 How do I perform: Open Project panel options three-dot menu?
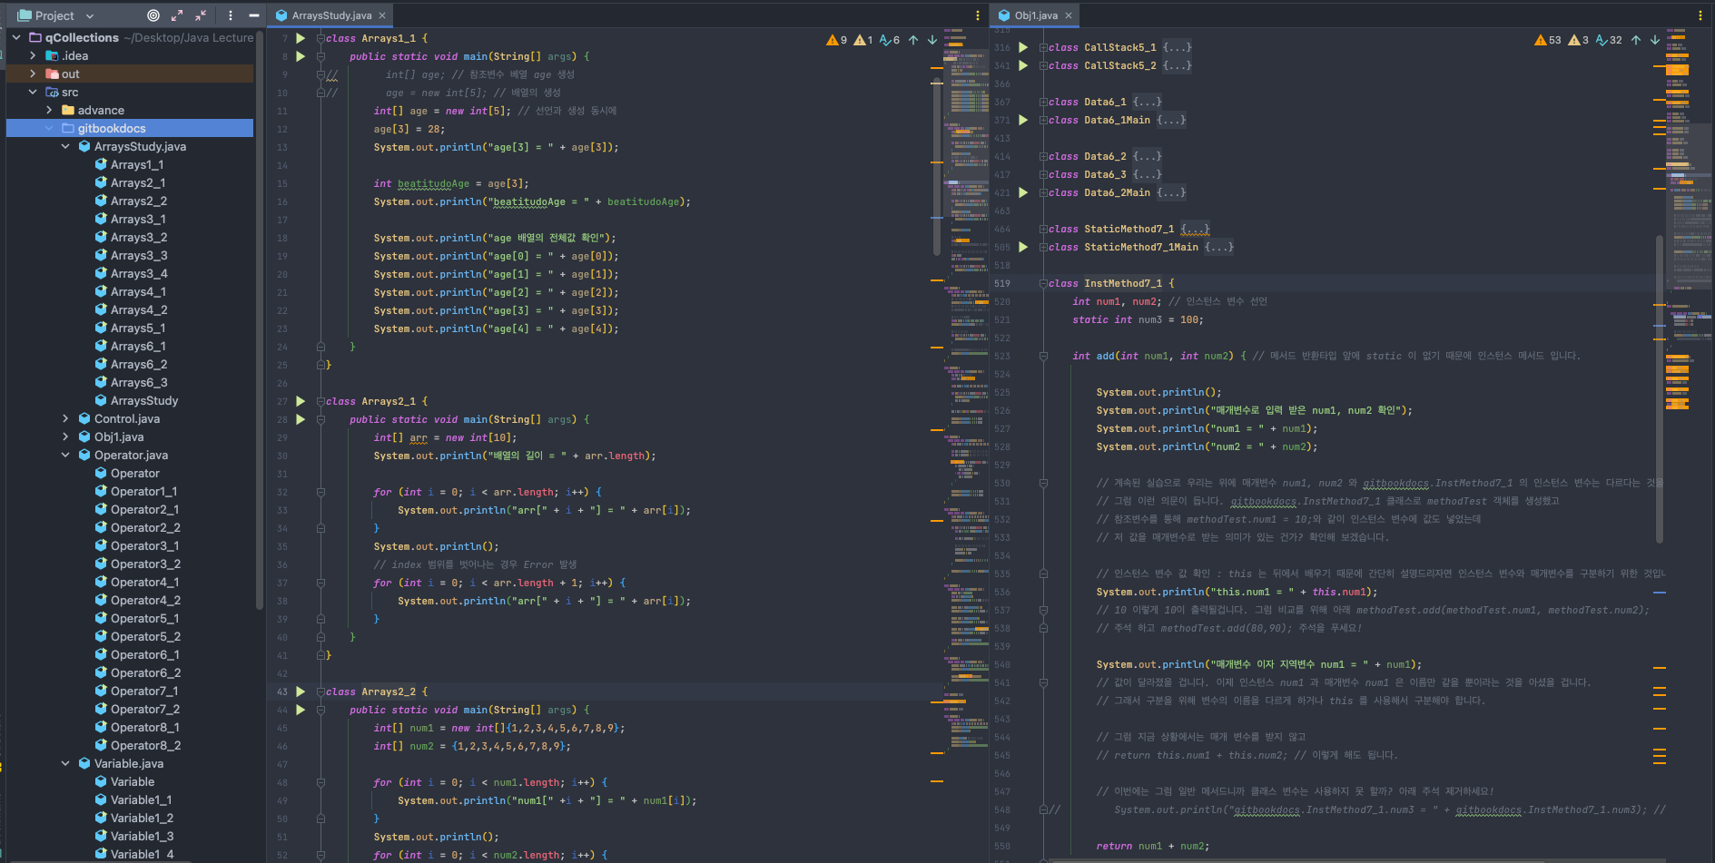click(231, 15)
